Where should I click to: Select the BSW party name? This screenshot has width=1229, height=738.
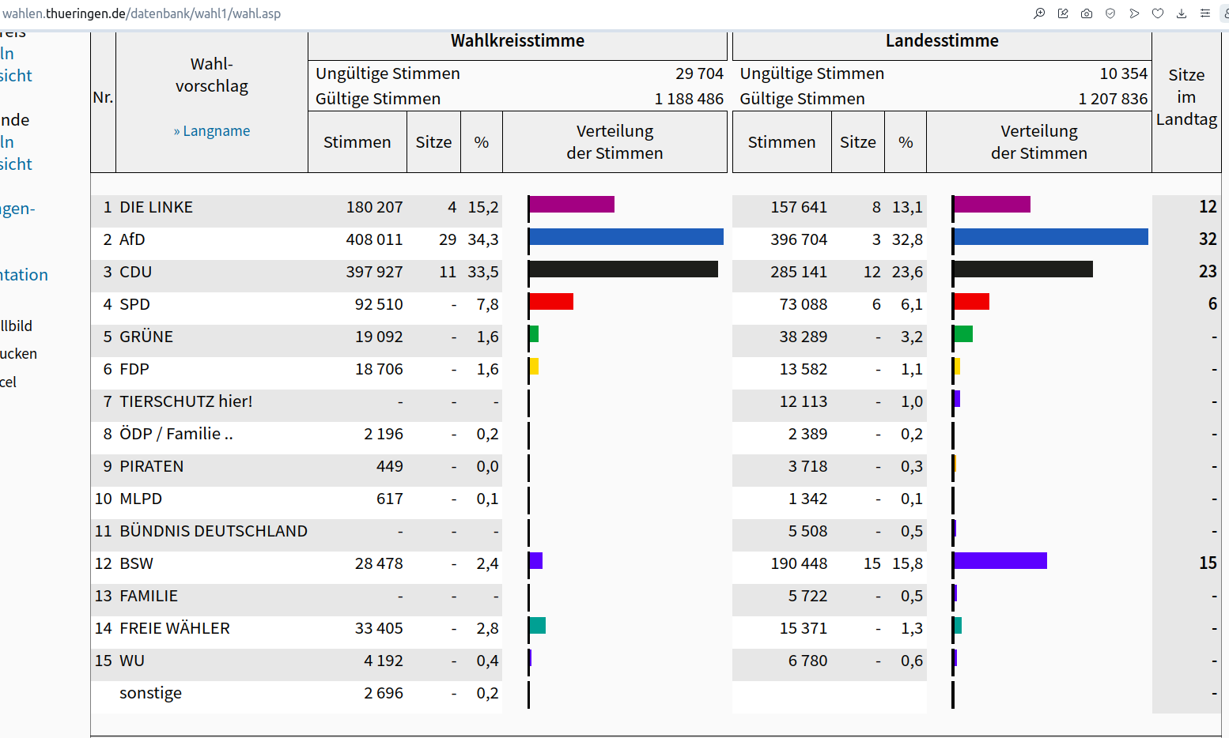pyautogui.click(x=136, y=563)
